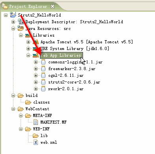Screen dimensions: 155x154
Task: Select the lib folder label
Action: pos(44,135)
